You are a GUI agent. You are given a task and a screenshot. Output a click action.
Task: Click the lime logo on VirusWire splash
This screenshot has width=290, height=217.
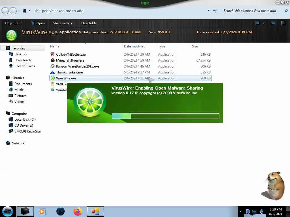[90, 102]
